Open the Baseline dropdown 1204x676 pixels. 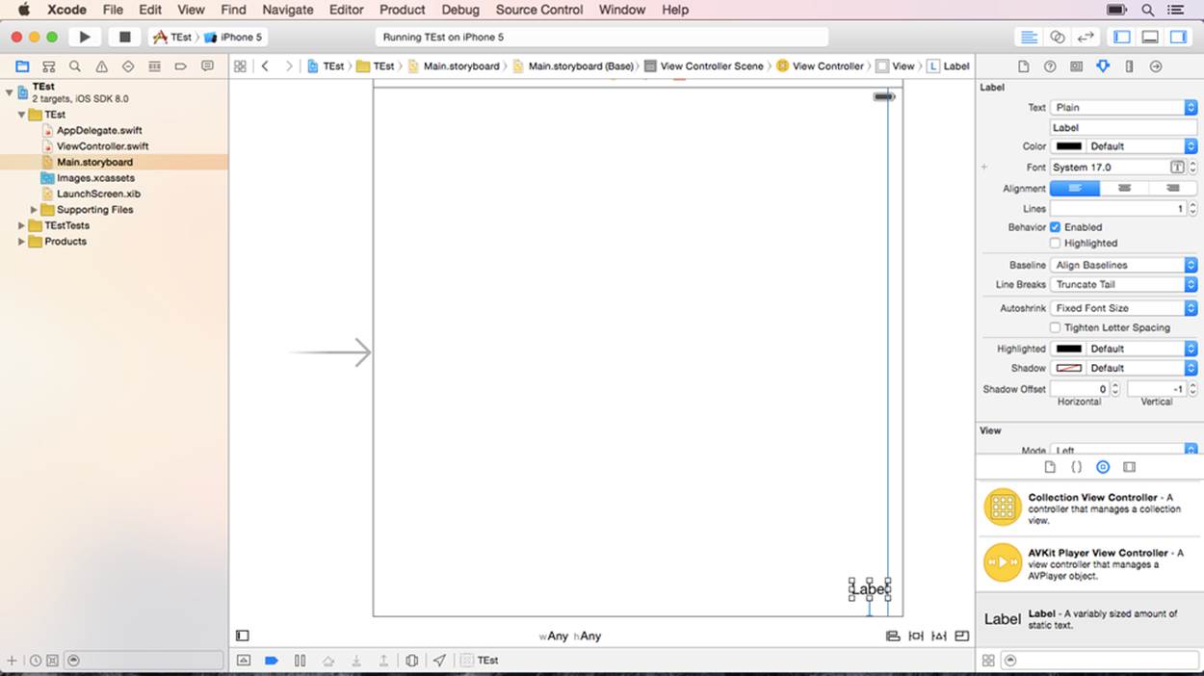coord(1123,265)
